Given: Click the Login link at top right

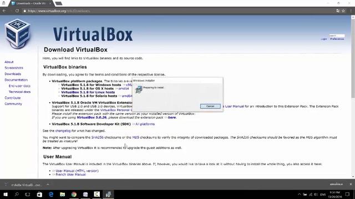Looking at the screenshot, I should click(323, 39).
